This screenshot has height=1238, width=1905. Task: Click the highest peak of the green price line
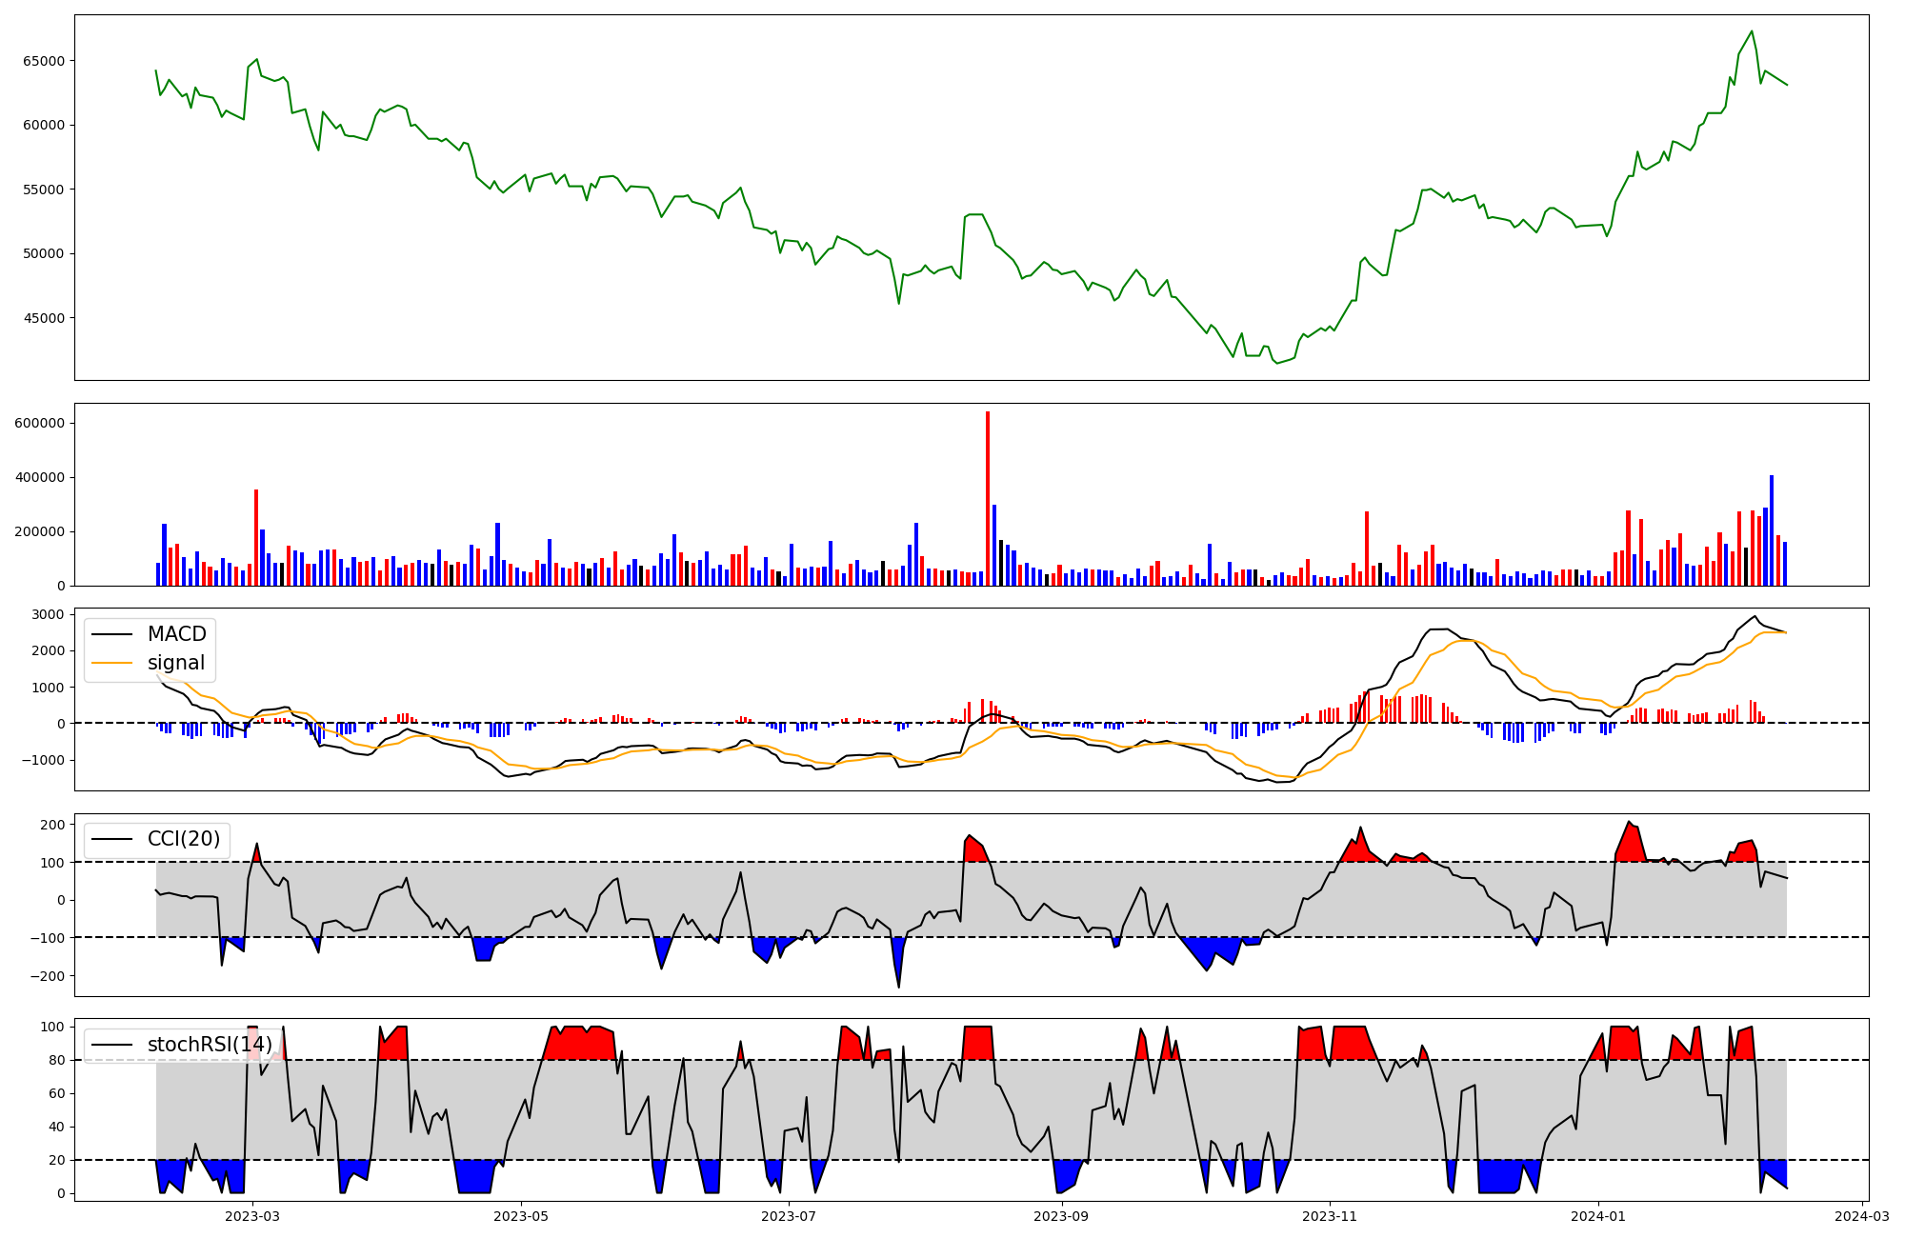click(x=1752, y=31)
